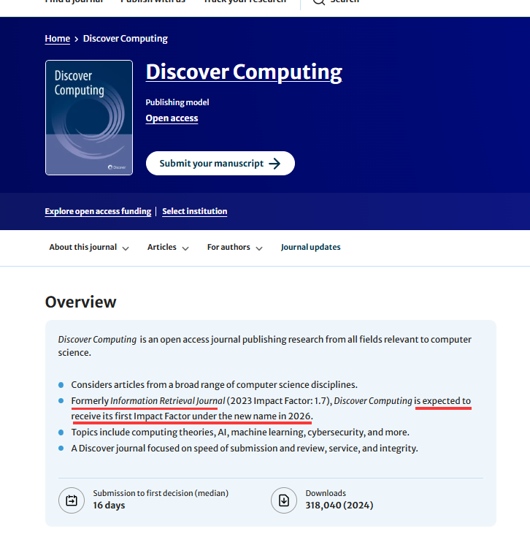Click the Select institution link

point(194,211)
